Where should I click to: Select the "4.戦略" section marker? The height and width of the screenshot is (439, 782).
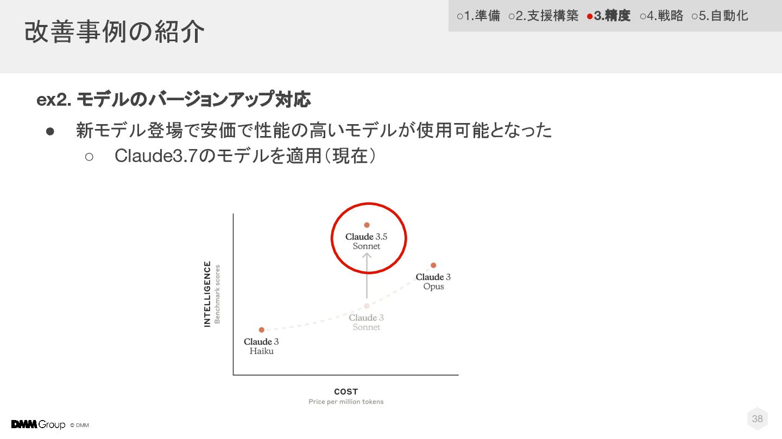tap(661, 16)
